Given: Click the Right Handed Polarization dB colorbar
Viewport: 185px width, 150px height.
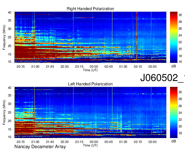Looking at the screenshot, I should pos(174,37).
